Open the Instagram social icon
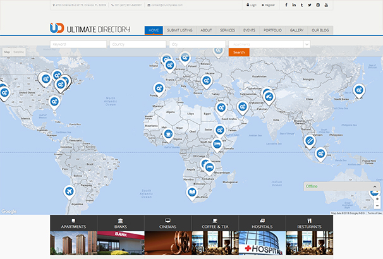 coord(318,5)
